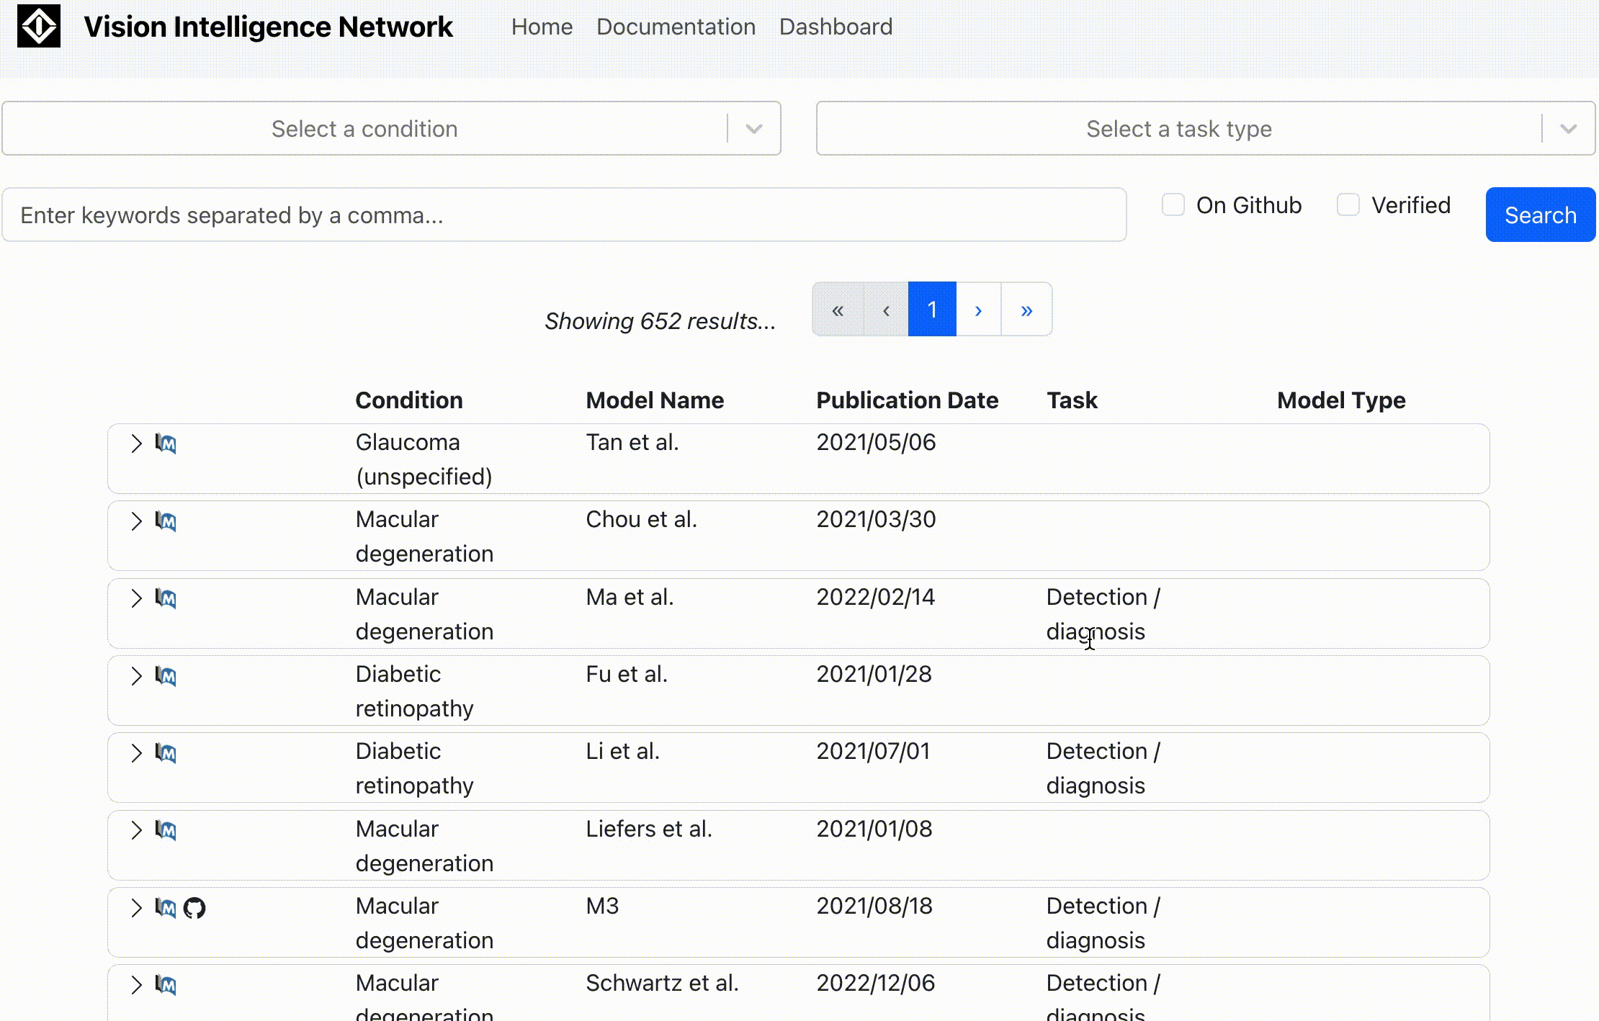1599x1021 pixels.
Task: Open publication icon for Liefers et al.
Action: click(166, 830)
